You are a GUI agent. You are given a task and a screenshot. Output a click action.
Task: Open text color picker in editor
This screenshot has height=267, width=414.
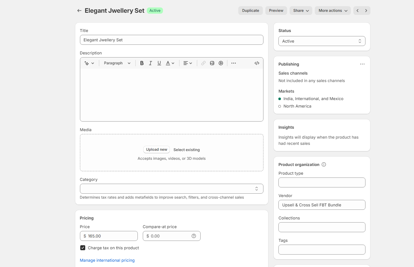point(170,63)
